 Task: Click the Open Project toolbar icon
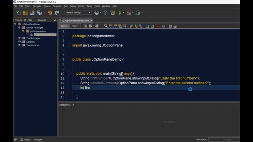tap(32, 13)
